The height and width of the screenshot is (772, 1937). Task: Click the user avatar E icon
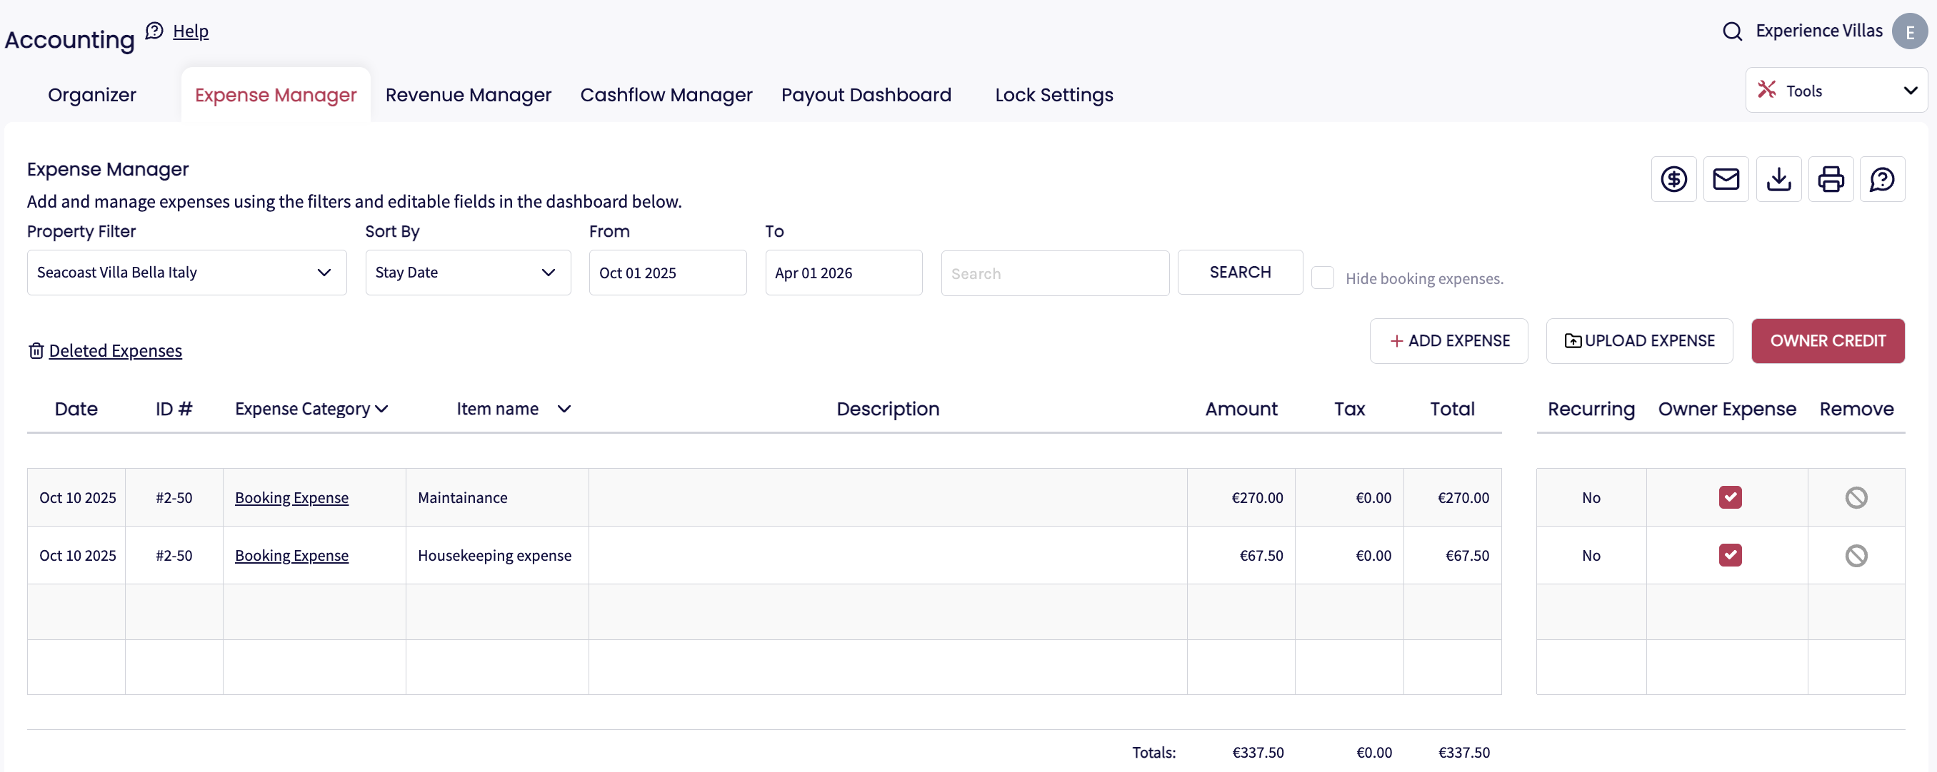click(1909, 31)
